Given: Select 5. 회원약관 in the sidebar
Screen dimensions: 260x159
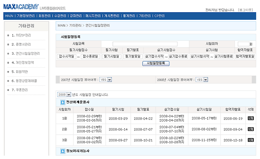Looking at the screenshot, I should click(20, 72).
